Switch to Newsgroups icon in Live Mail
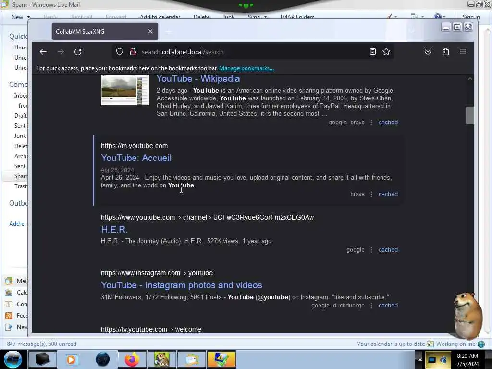This screenshot has height=369, width=492. [x=9, y=327]
